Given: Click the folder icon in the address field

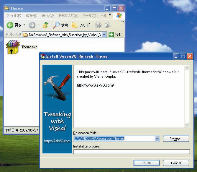Looking at the screenshot, I should tap(25, 35).
